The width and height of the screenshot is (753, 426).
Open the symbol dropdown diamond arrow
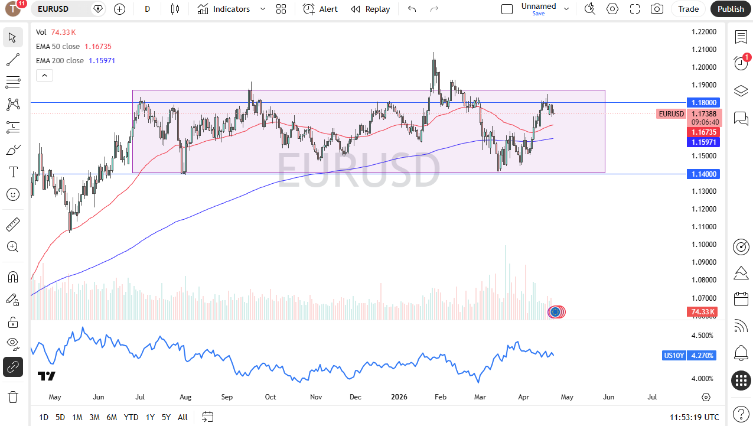coord(98,9)
